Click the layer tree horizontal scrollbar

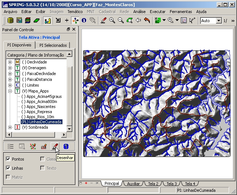pos(36,134)
